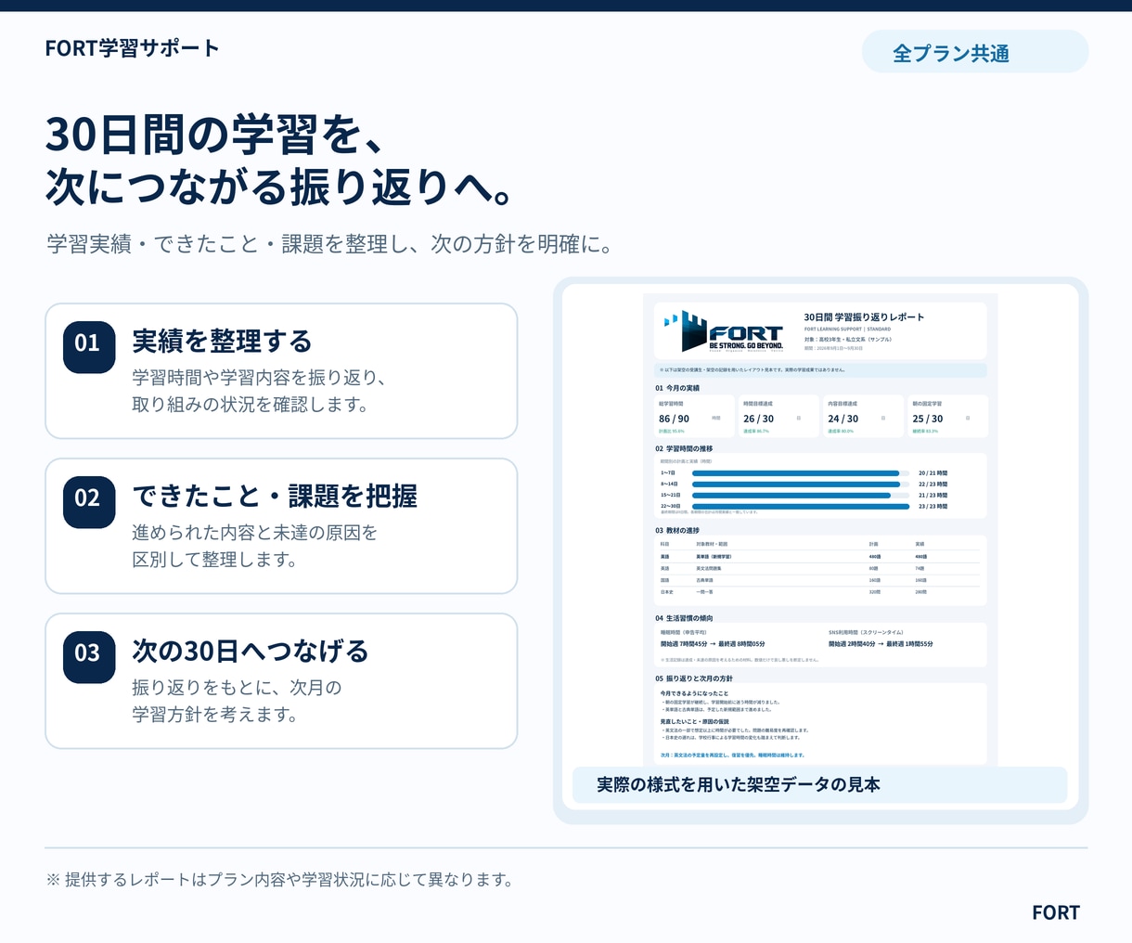The width and height of the screenshot is (1132, 943).
Task: Click the 02 number badge
Action: pos(89,502)
